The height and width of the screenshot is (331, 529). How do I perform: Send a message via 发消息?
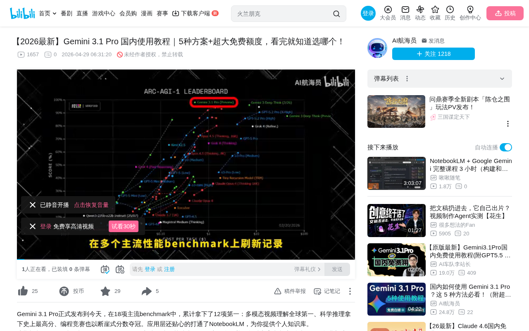[433, 41]
